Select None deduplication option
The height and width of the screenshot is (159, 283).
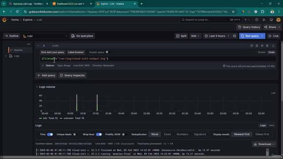155,134
